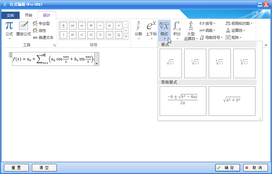
Task: Click the resize grip of radical gallery
Action: click(x=260, y=119)
